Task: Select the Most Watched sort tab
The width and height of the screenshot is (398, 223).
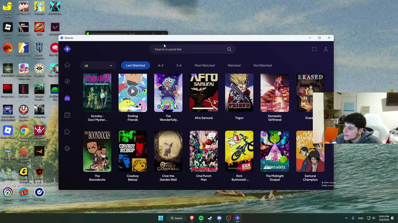Action: point(205,65)
